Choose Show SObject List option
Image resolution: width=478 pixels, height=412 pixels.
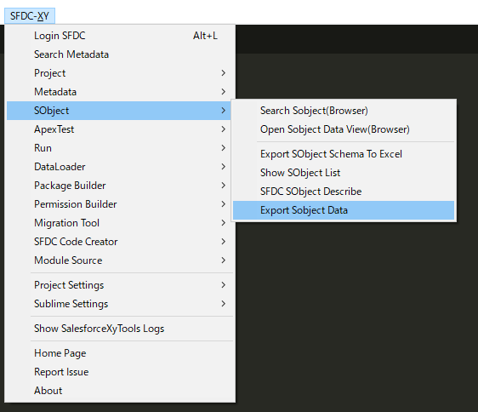point(344,173)
